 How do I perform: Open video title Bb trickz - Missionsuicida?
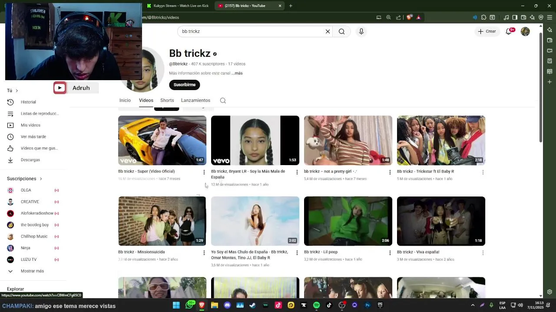[x=142, y=252]
